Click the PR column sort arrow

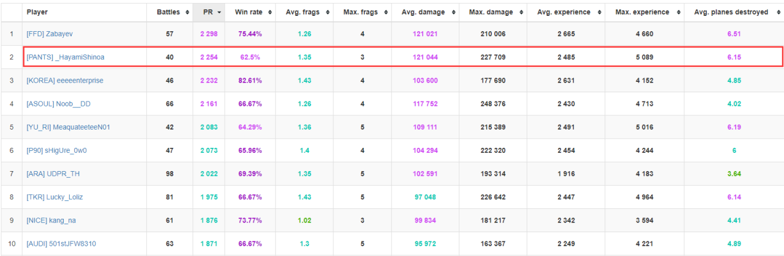[x=219, y=12]
